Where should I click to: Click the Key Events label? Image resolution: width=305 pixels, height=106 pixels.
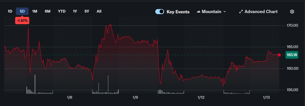click(x=178, y=12)
